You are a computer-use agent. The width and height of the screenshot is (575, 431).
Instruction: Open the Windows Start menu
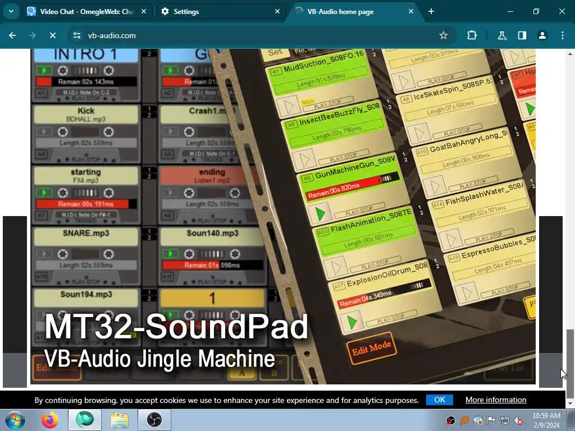(x=15, y=420)
